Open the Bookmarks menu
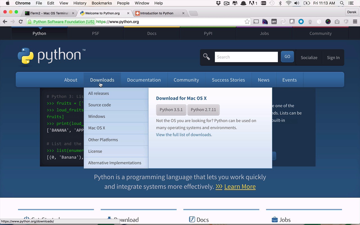The image size is (360, 225). pos(102,3)
